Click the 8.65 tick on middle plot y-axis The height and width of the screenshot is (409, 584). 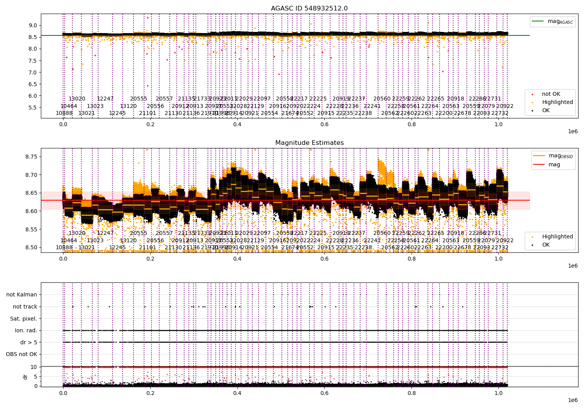(31, 193)
